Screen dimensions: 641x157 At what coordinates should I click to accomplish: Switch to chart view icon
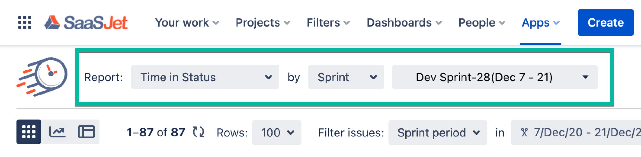point(57,132)
